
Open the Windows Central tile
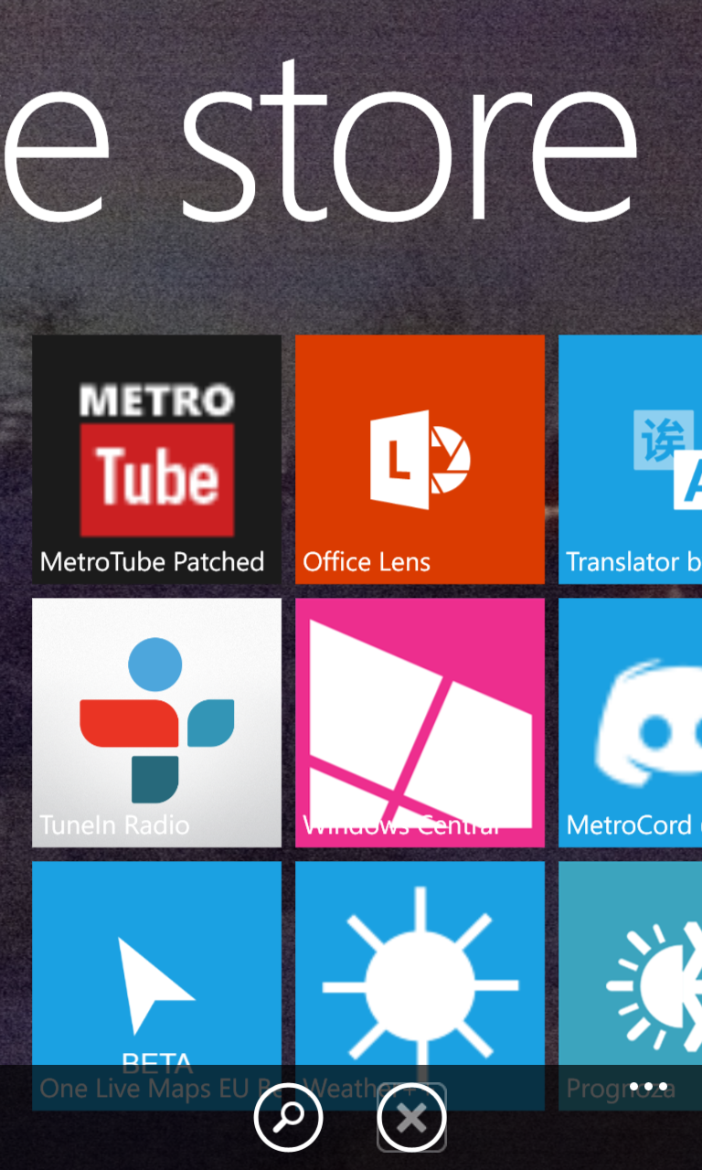(x=420, y=722)
